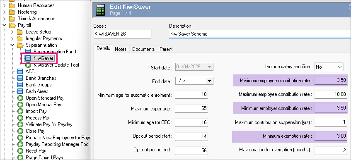351x160 pixels.
Task: Click the calculator icon in Edit KiwiSaver header
Action: coord(100,10)
